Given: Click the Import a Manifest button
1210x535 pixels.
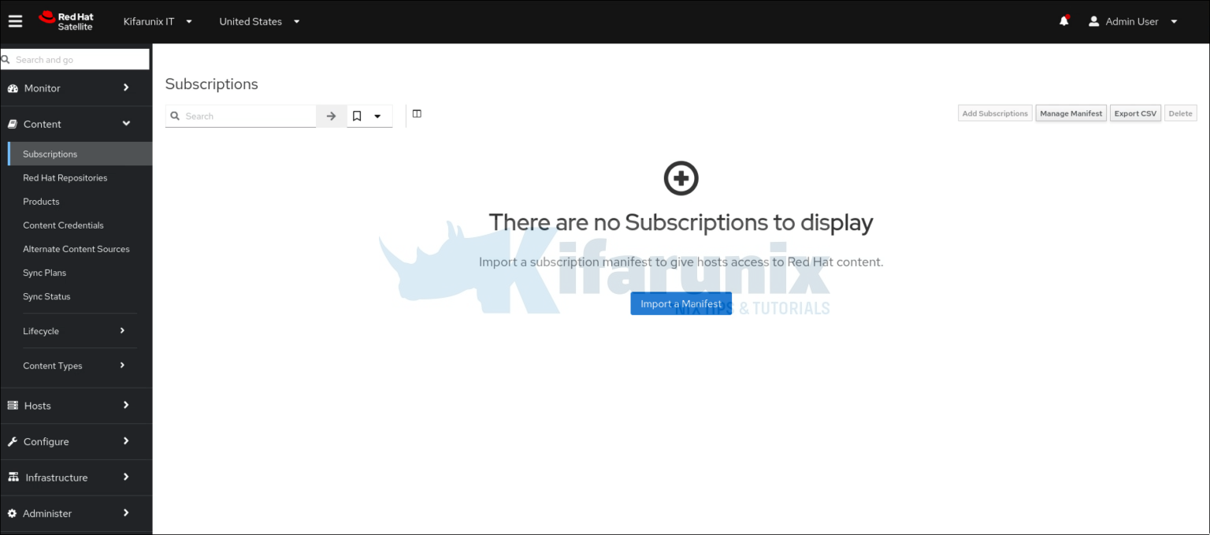Looking at the screenshot, I should pyautogui.click(x=681, y=303).
